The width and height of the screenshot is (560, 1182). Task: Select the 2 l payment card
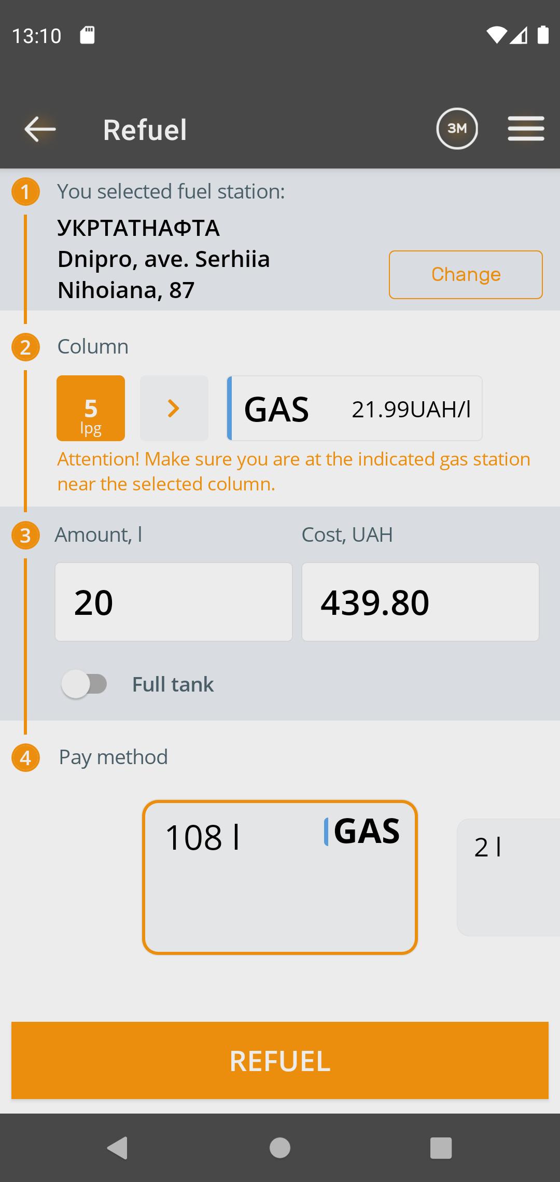coord(508,877)
